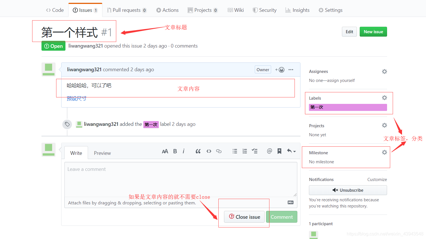This screenshot has height=239, width=426.
Task: Insert code formatting
Action: pos(209,151)
